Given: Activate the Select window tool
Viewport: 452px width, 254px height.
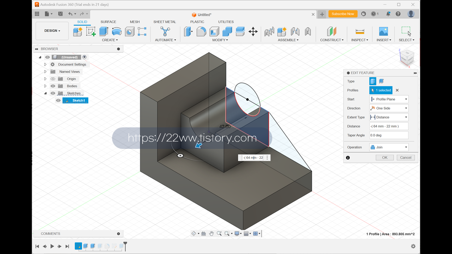Looking at the screenshot, I should tap(406, 31).
